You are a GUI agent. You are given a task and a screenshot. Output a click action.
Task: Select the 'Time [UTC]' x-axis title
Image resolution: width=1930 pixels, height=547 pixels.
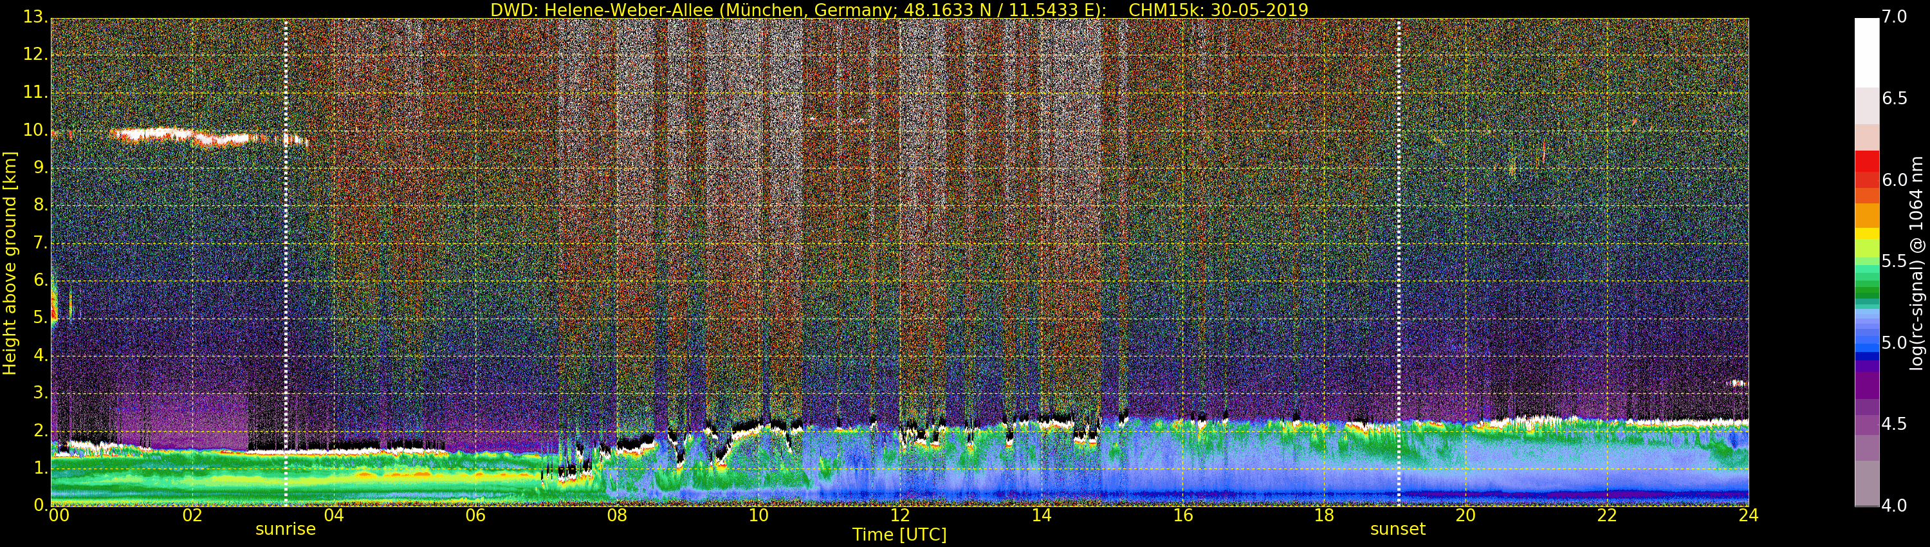[899, 535]
